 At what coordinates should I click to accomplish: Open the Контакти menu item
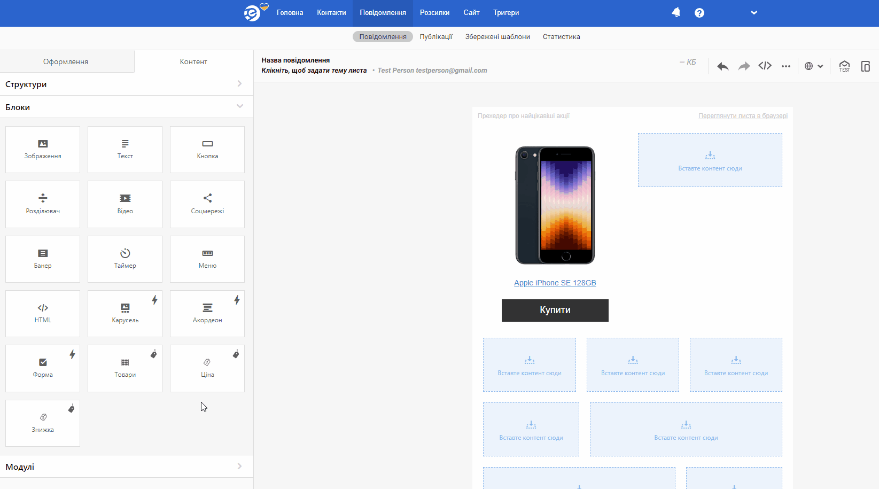tap(331, 13)
